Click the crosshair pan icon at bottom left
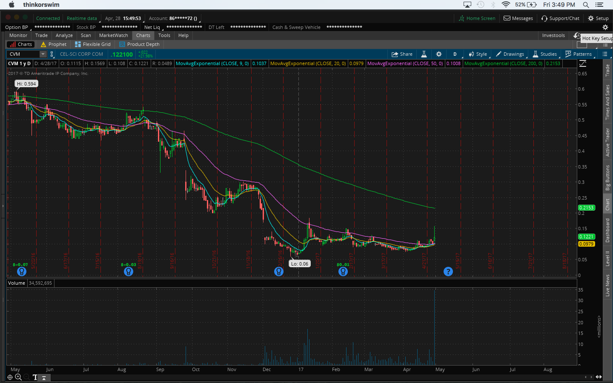Screen dimensions: 613x383 tap(10, 377)
